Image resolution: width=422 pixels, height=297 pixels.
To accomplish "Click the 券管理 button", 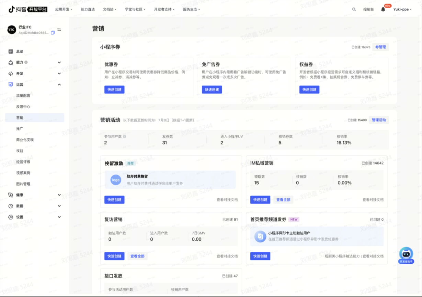I will point(380,47).
